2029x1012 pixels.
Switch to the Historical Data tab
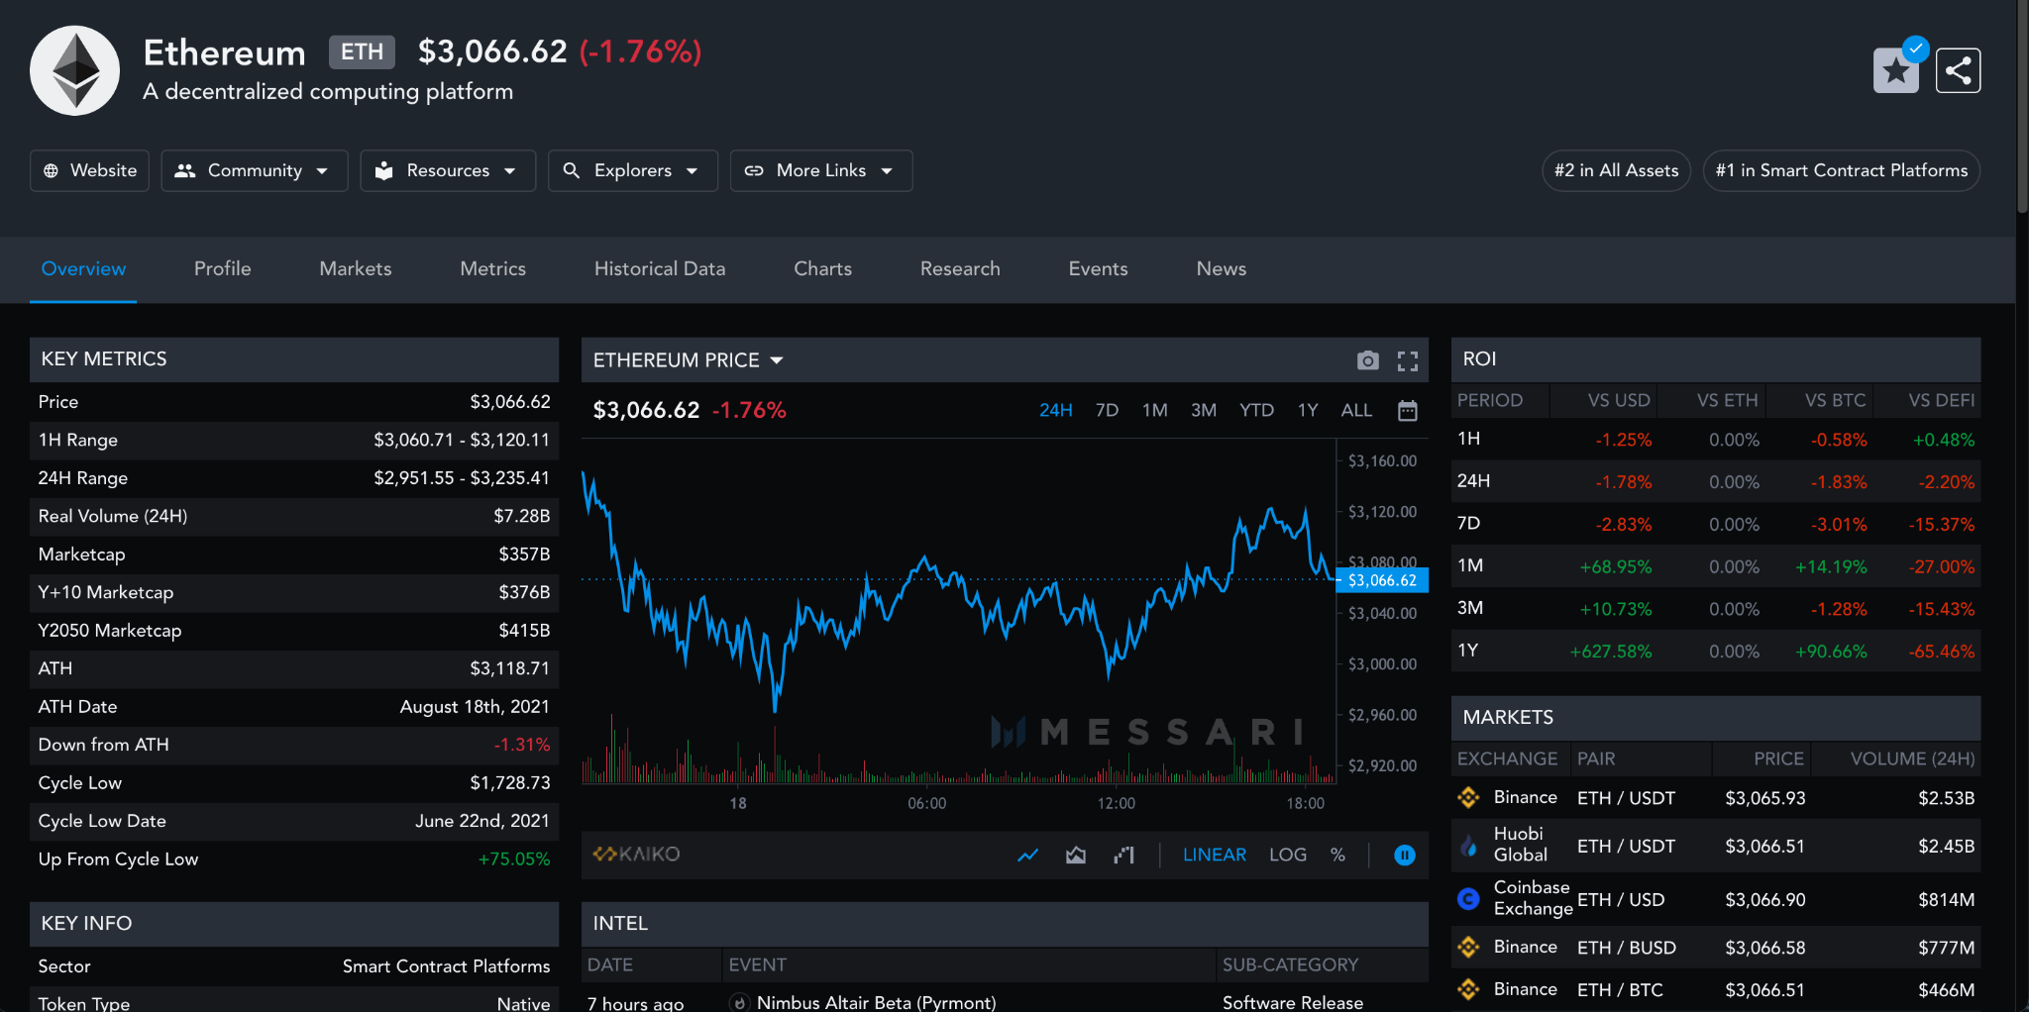659,268
